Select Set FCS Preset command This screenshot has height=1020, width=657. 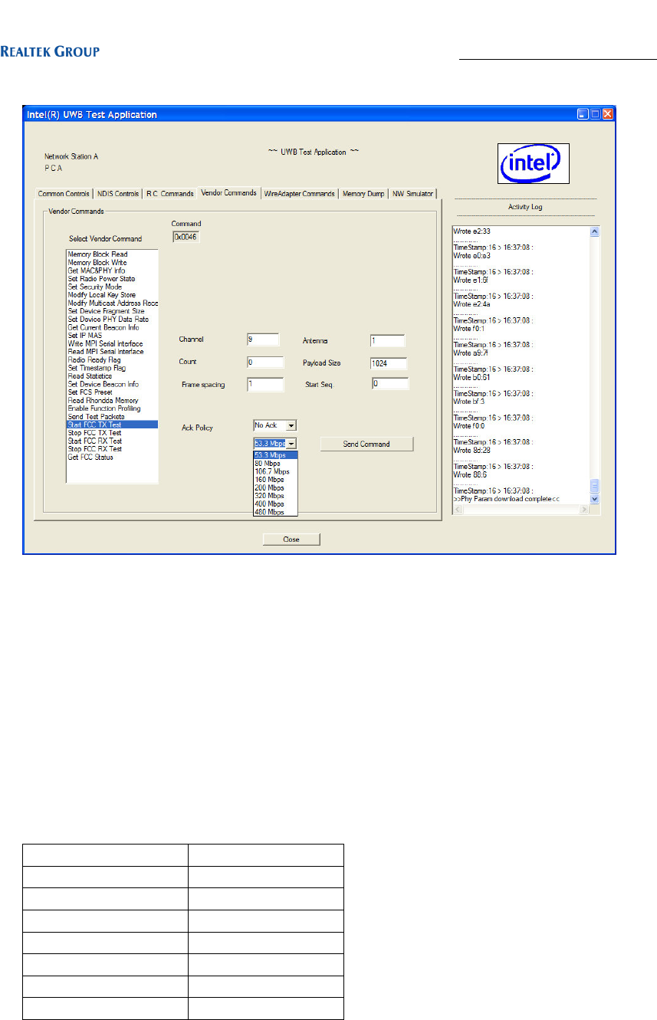coord(112,392)
